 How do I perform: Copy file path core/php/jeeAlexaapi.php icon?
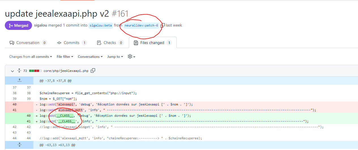(93, 70)
